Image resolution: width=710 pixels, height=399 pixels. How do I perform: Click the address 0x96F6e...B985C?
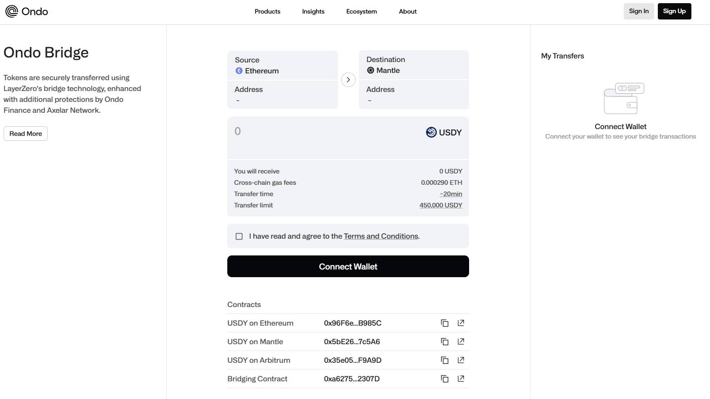pos(353,323)
